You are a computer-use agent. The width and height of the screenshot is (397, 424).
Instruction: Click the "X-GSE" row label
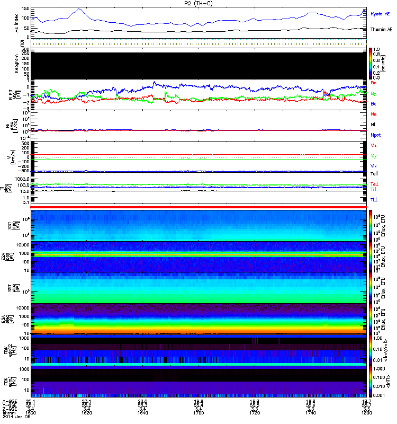10,401
